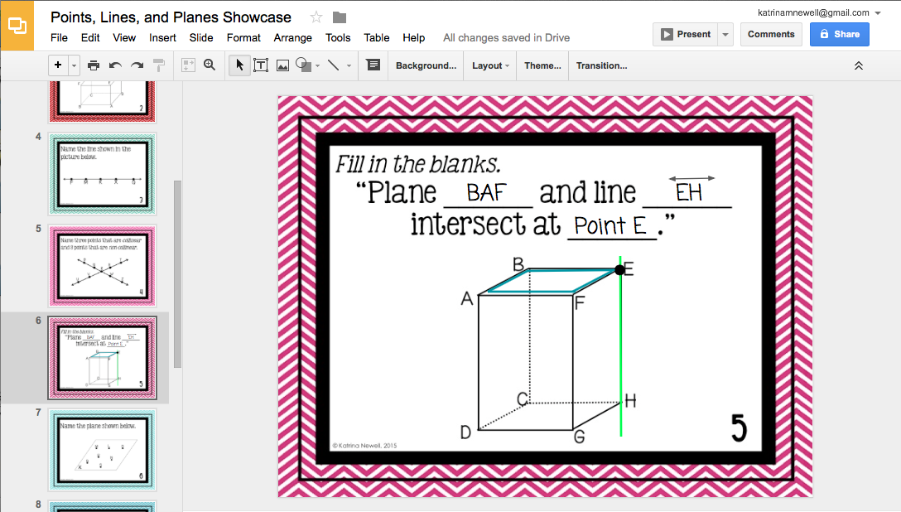Star the presentation with the star icon
901x512 pixels.
click(316, 17)
